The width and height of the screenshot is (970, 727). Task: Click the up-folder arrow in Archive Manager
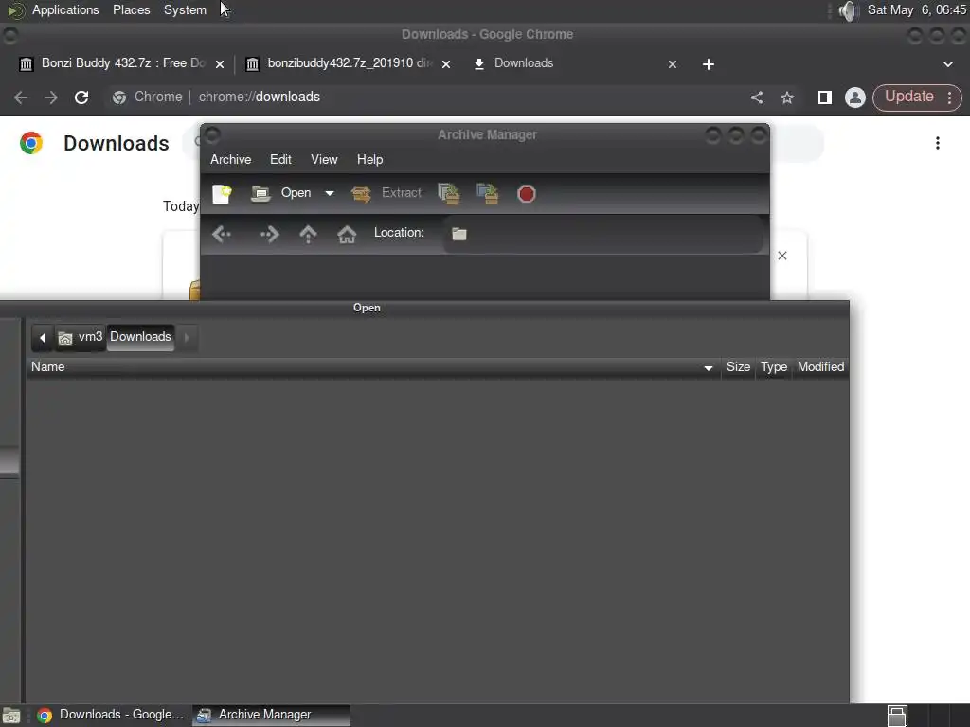click(x=308, y=235)
